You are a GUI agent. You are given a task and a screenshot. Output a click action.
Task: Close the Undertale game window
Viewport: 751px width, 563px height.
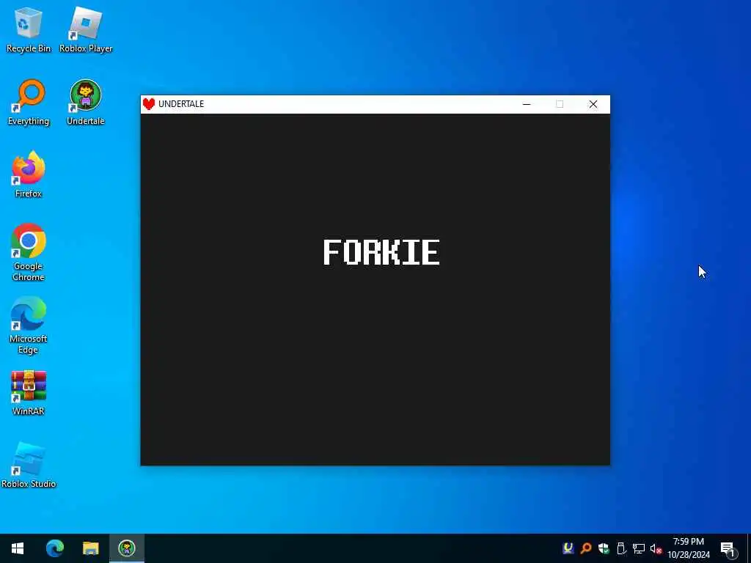tap(593, 104)
